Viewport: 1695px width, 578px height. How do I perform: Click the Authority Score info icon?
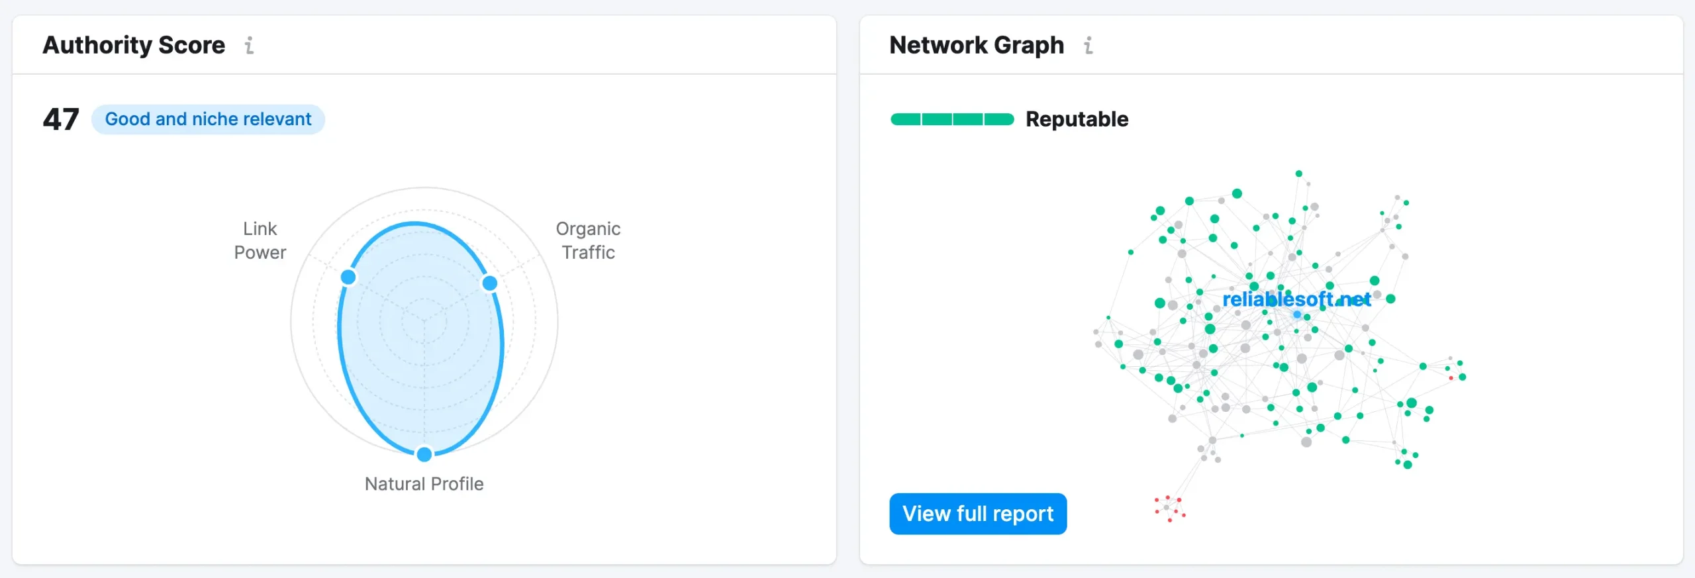coord(249,45)
